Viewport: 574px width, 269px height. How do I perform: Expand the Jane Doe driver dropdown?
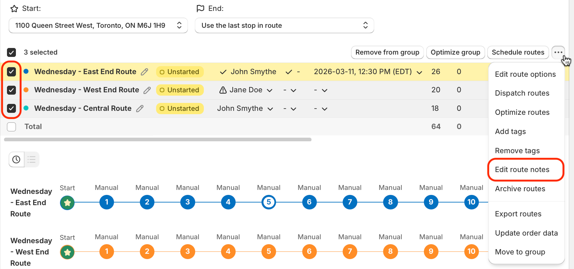(270, 90)
